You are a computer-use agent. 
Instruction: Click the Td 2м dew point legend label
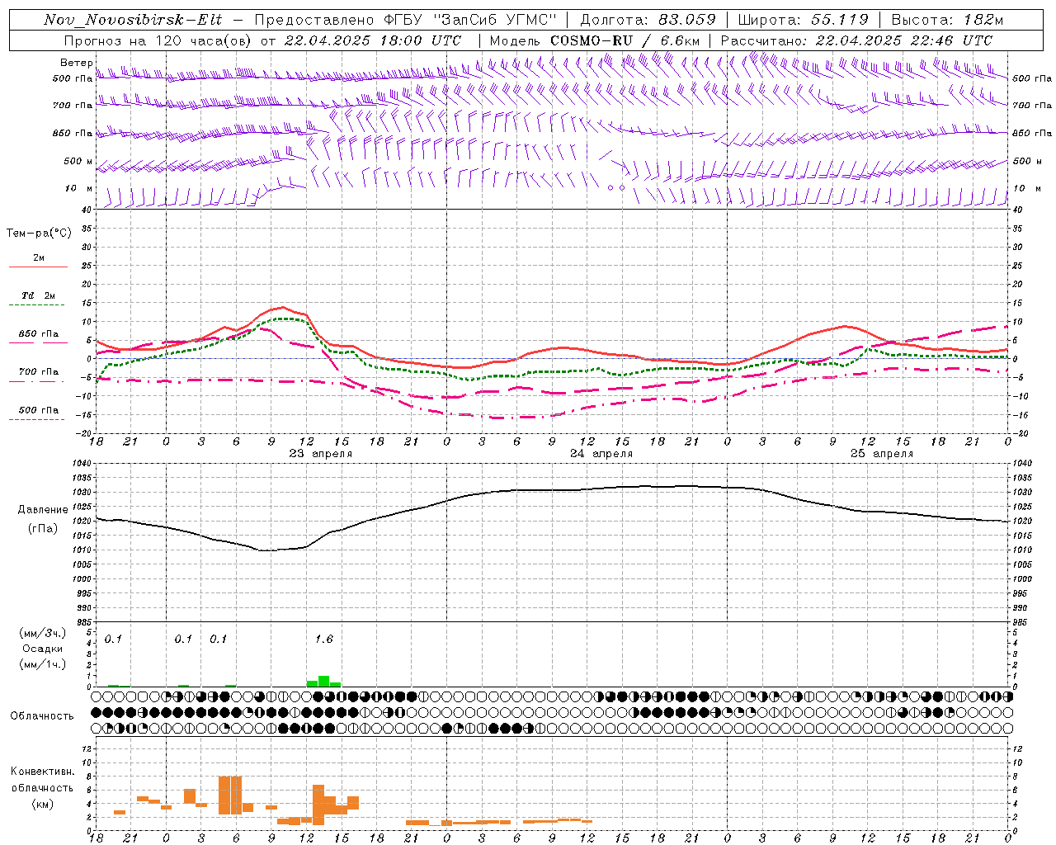tap(39, 295)
